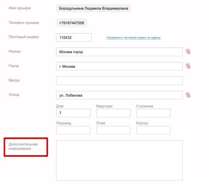215x184 pixels.
Task: Select the Улица field with ул. Лобанова
Action: point(119,95)
